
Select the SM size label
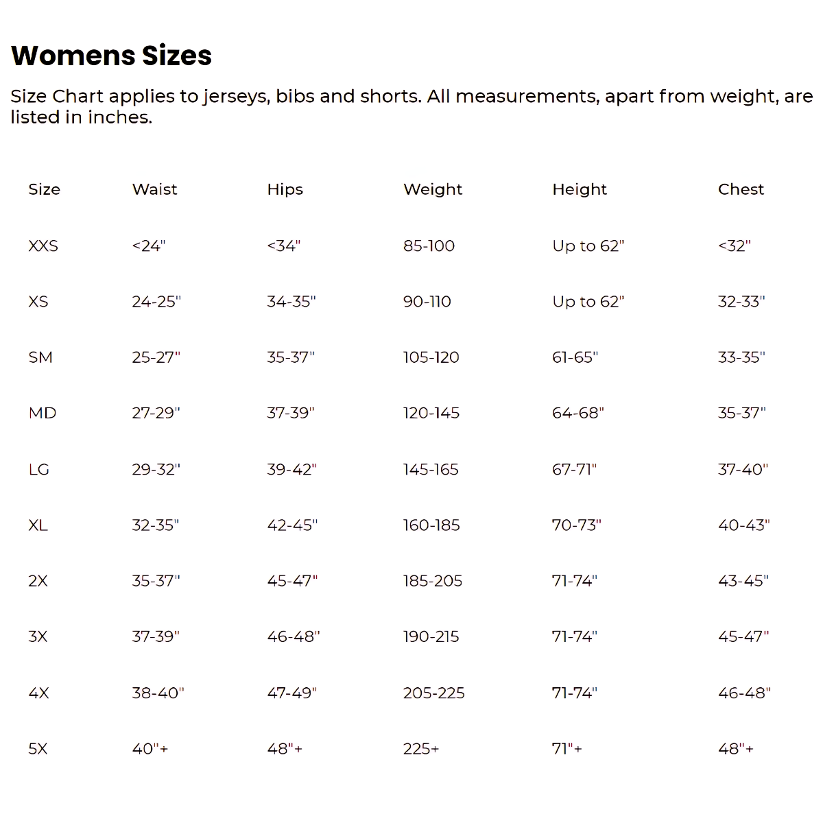click(x=40, y=357)
